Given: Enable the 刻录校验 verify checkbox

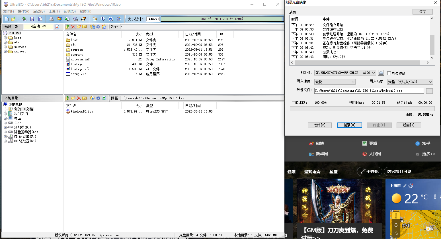Looking at the screenshot, I should coord(389,73).
